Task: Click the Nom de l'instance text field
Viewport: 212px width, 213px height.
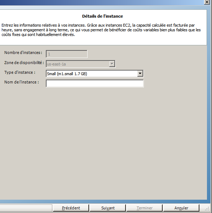Action: 94,83
